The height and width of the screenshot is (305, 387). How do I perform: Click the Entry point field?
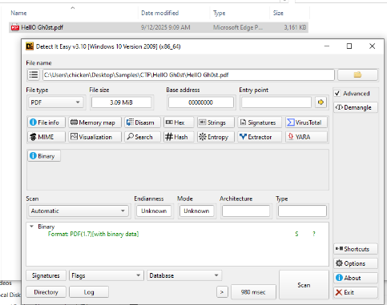pyautogui.click(x=276, y=102)
